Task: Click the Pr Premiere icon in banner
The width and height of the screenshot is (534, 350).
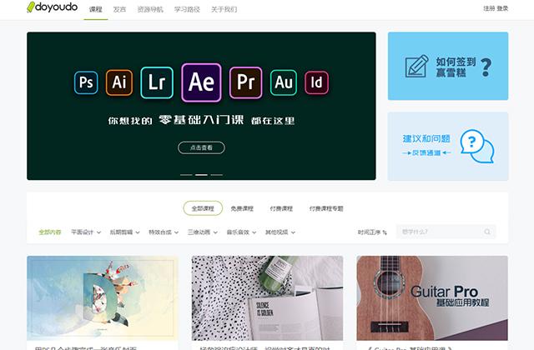Action: pos(245,82)
